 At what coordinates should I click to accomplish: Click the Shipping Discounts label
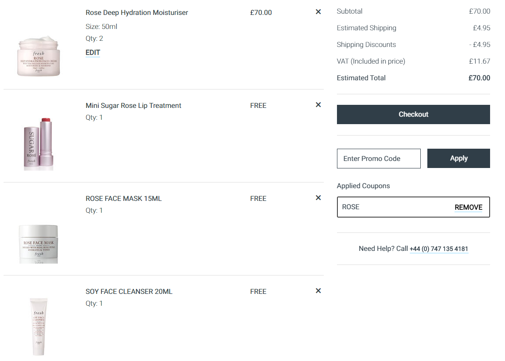click(x=366, y=45)
